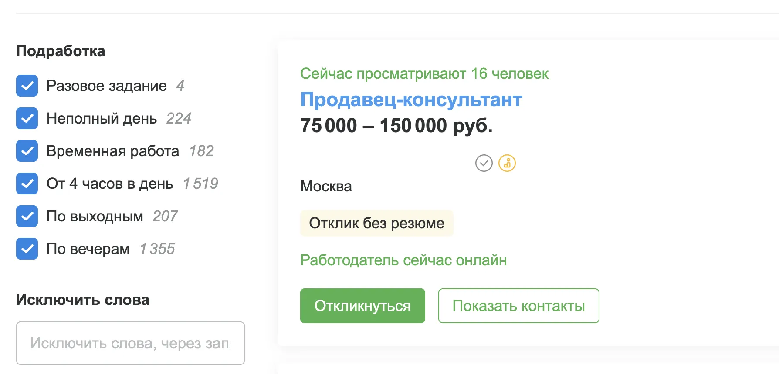The height and width of the screenshot is (374, 779).
Task: Uncheck the Неполный день checkbox
Action: (x=27, y=118)
